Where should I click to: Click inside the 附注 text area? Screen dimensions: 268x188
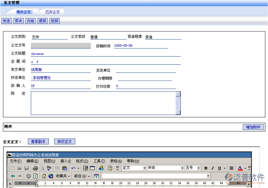point(103,103)
